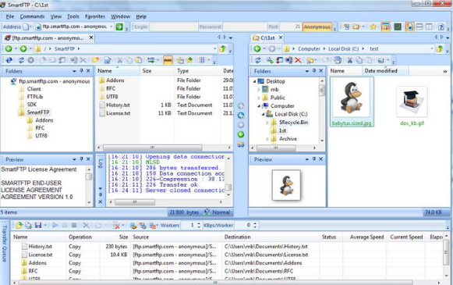Toggle pin on remote Folders panel

tap(81, 70)
